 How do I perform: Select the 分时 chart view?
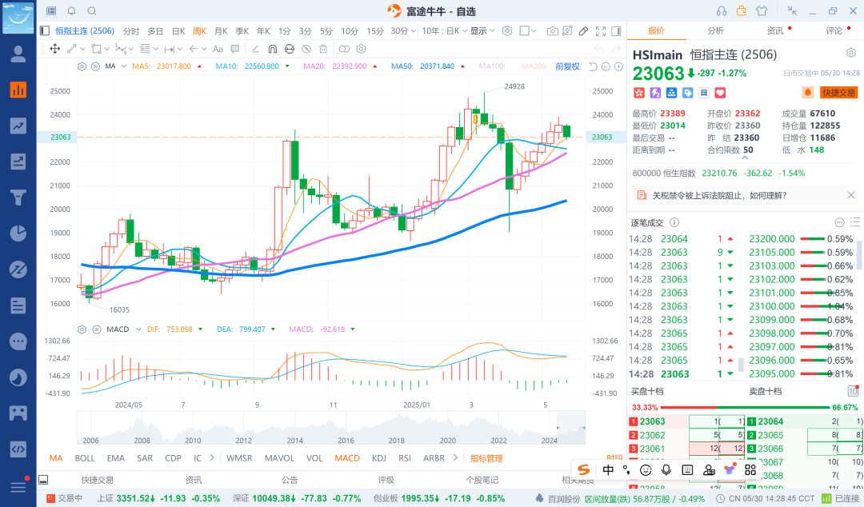131,31
